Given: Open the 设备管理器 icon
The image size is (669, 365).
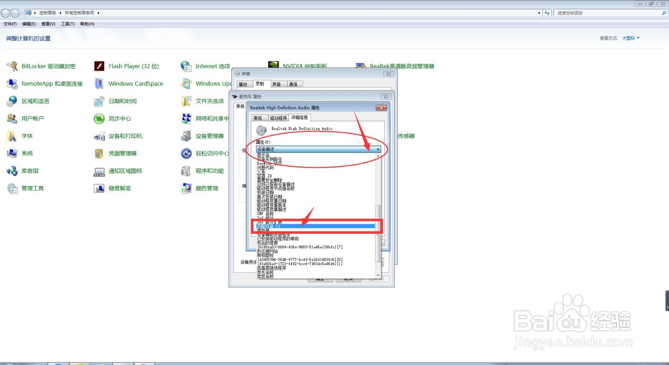Looking at the screenshot, I should point(186,136).
